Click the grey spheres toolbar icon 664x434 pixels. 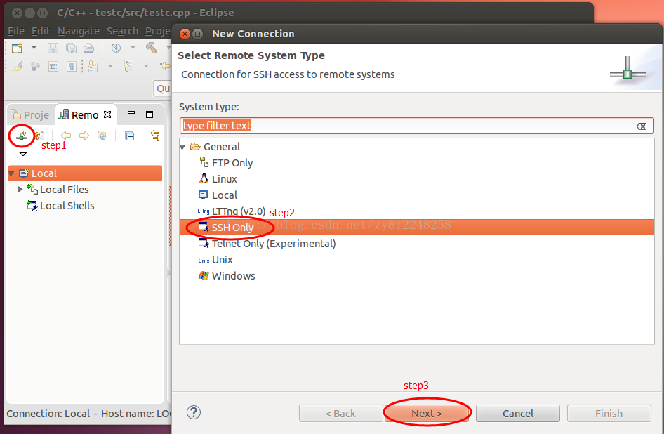(35, 66)
